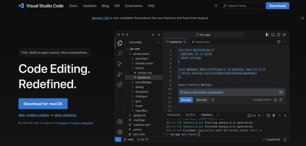Toggle the website light/dark theme icon
The image size is (306, 146).
216,6
